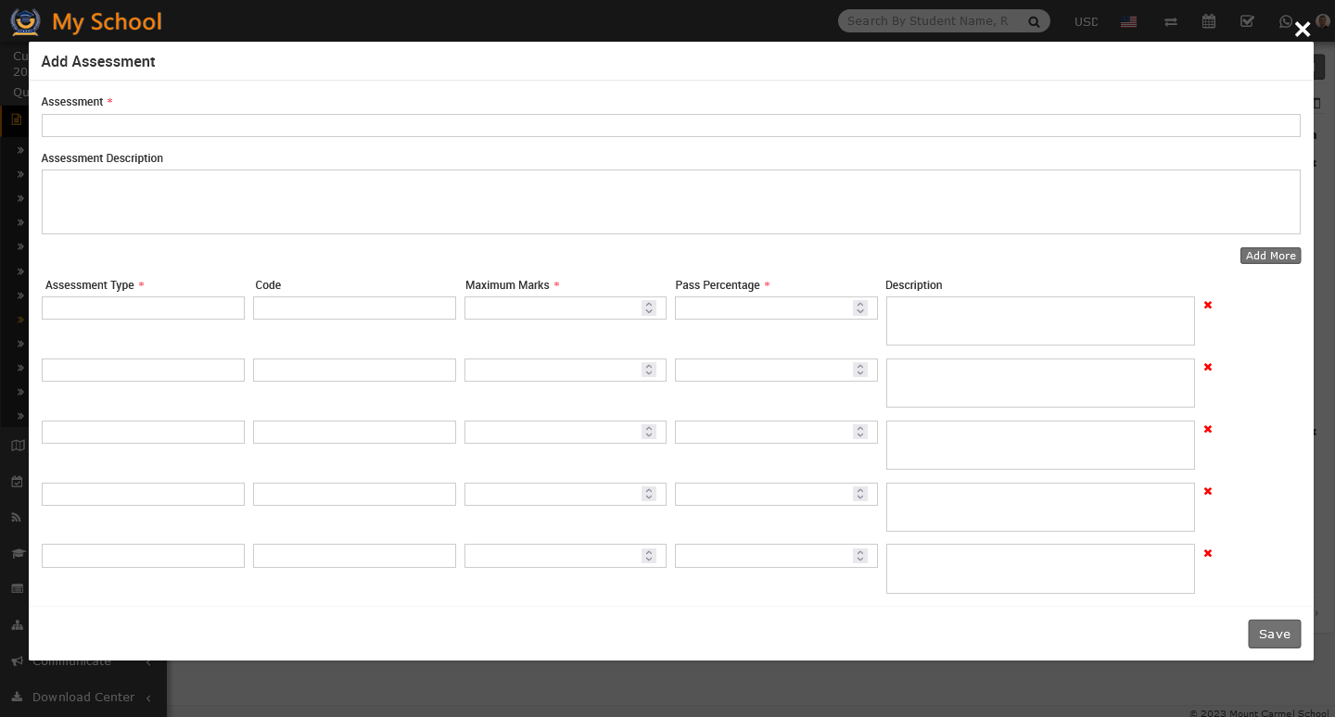Click the swap arrows icon in the header
This screenshot has height=717, width=1335.
click(1171, 21)
